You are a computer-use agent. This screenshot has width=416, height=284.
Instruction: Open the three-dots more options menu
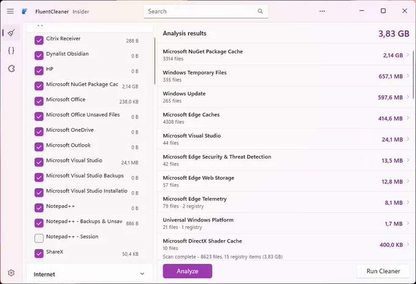tap(322, 11)
